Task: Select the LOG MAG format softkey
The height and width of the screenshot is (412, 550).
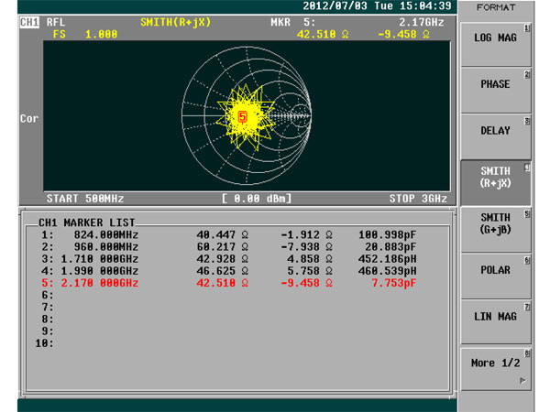Action: click(x=496, y=44)
